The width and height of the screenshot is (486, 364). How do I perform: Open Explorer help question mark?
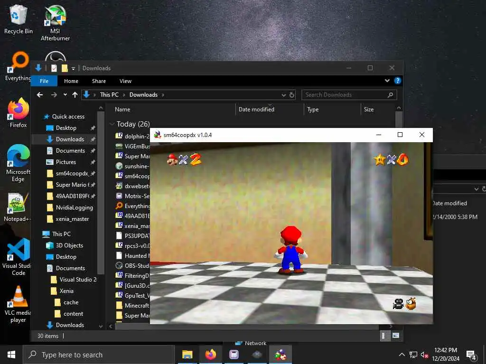[x=397, y=81]
